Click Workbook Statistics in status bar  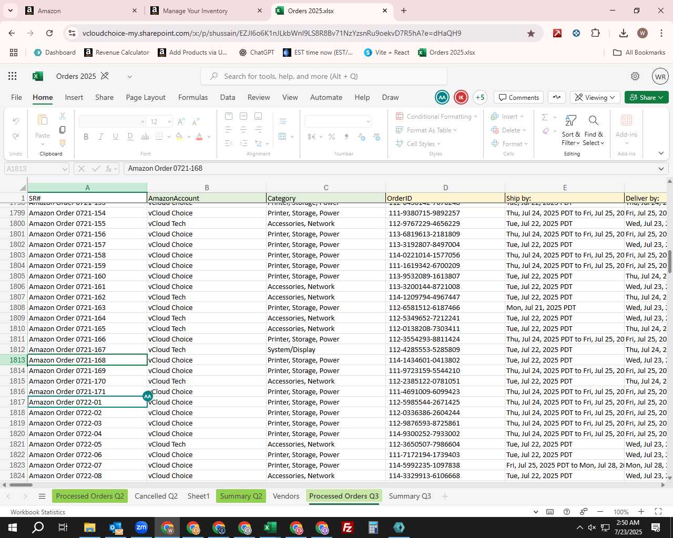(38, 512)
